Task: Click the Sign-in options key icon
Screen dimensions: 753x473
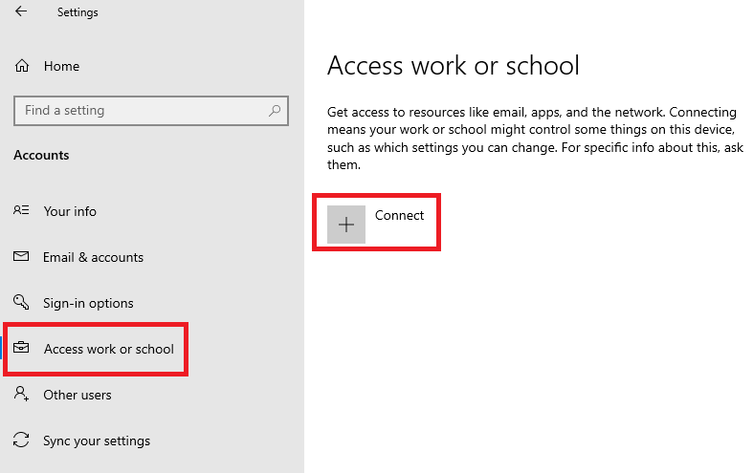Action: pyautogui.click(x=21, y=302)
